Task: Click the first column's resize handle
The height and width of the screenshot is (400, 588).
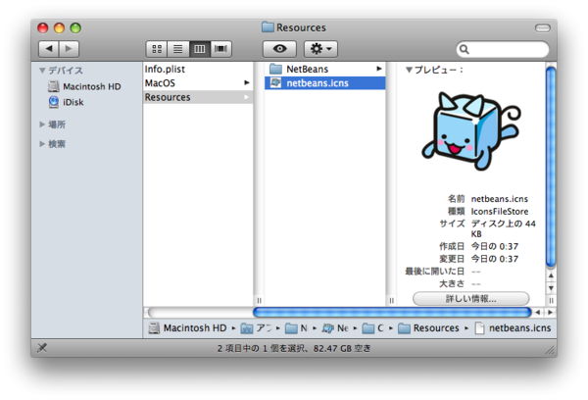Action: point(259,300)
